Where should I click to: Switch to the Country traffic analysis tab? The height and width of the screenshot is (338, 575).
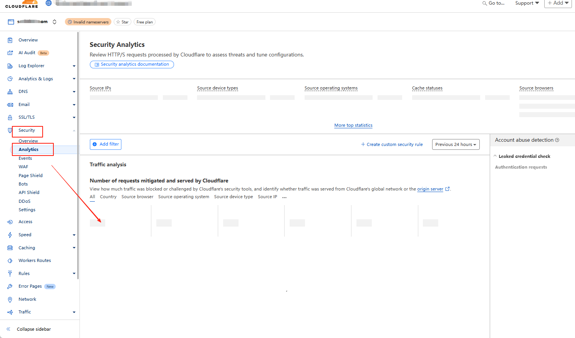coord(108,196)
